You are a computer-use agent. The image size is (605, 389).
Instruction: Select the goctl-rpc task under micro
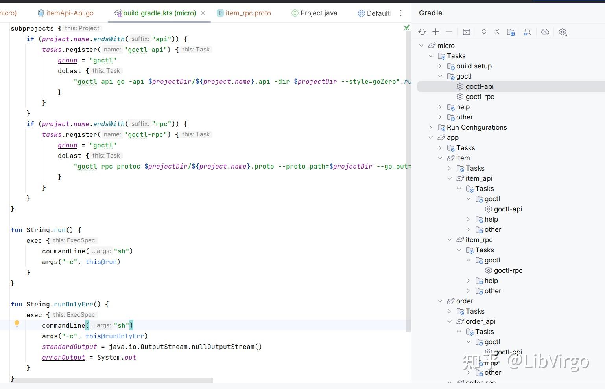point(480,97)
